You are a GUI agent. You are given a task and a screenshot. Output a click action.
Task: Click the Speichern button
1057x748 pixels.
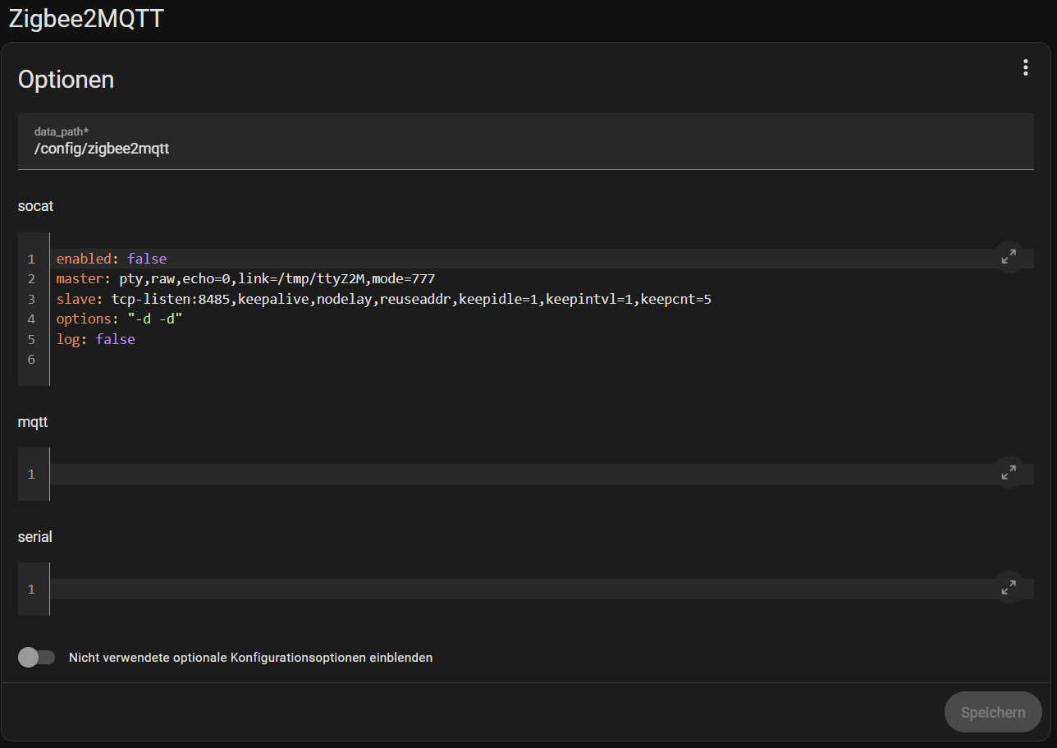(x=992, y=712)
